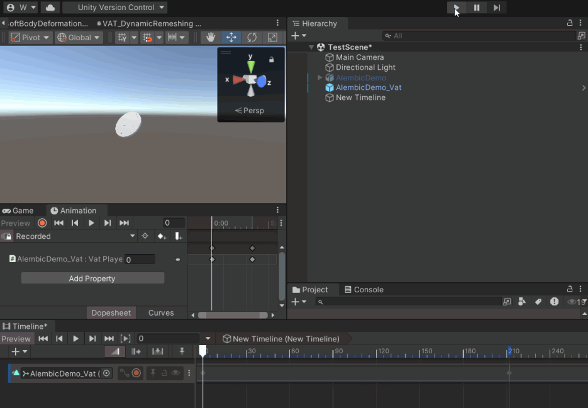Open the Hierarchy create dropdown
The height and width of the screenshot is (408, 588).
pos(299,36)
